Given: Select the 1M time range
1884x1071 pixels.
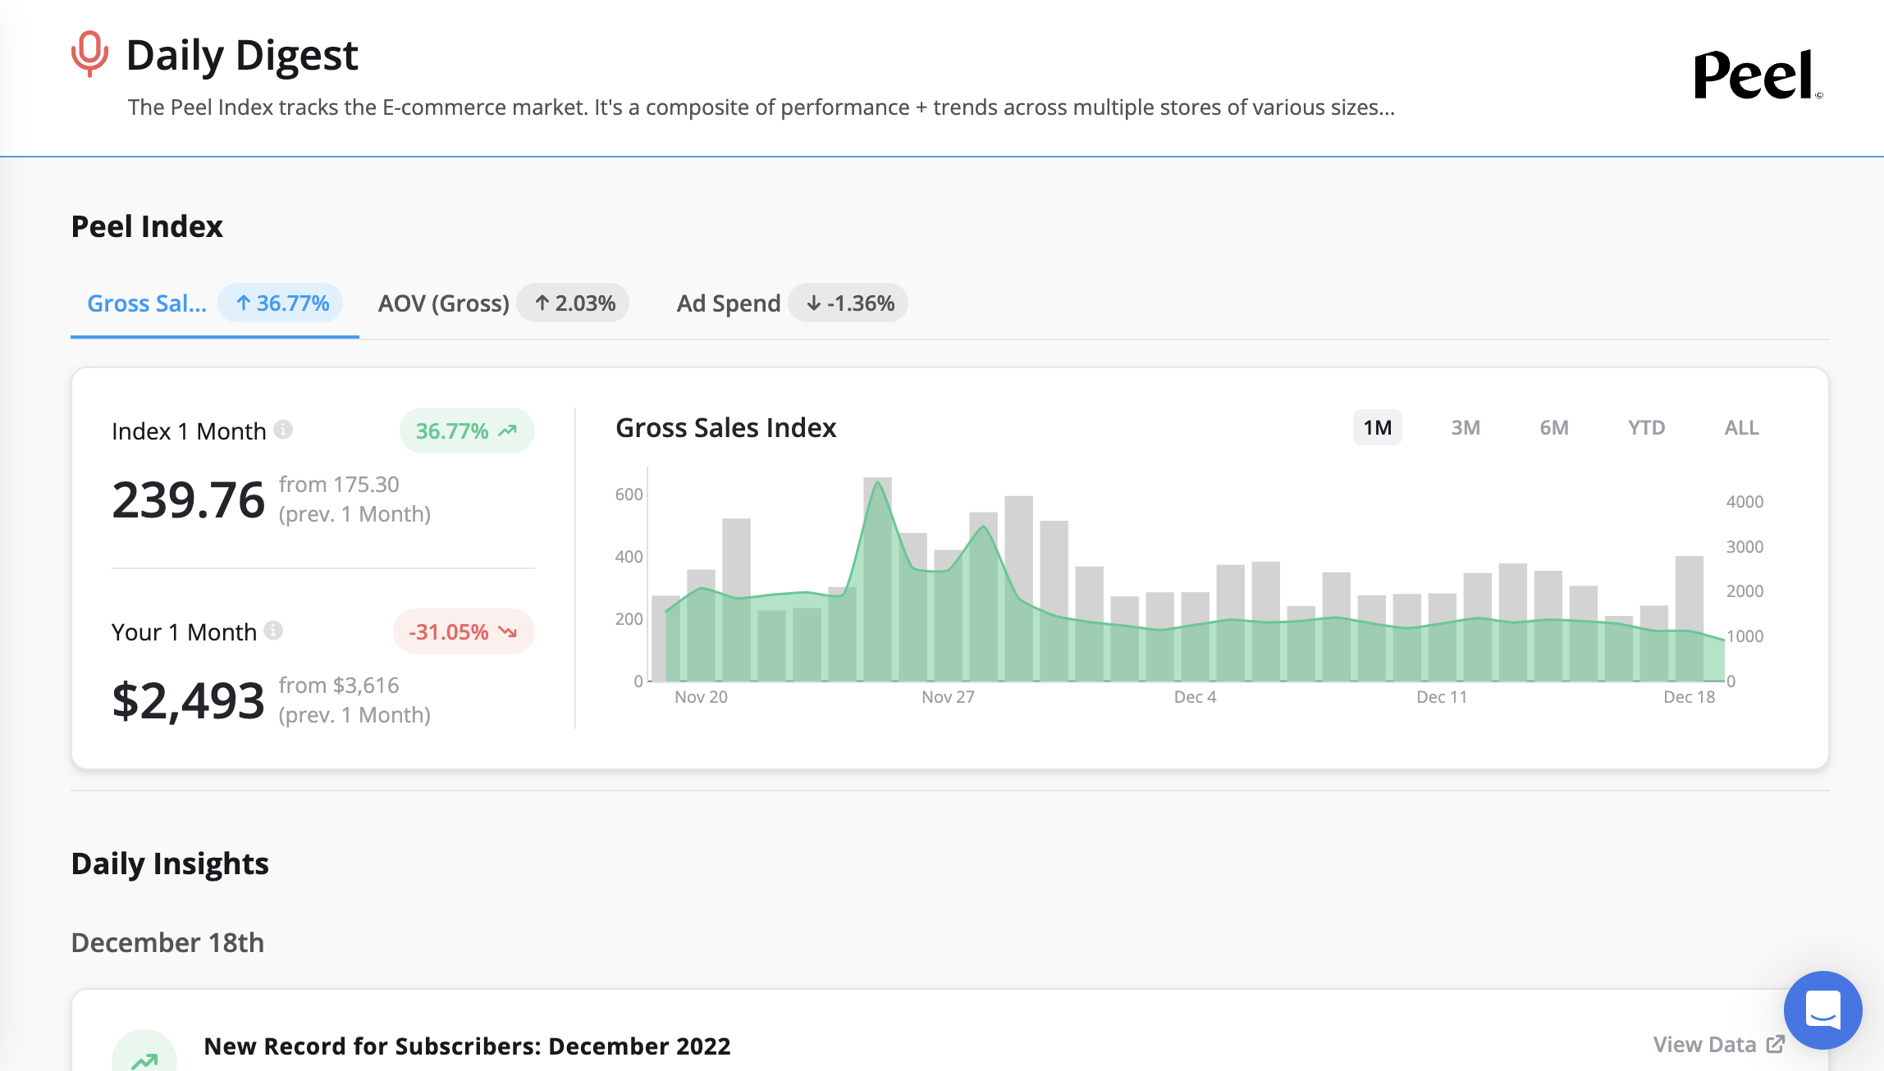Looking at the screenshot, I should pos(1377,427).
